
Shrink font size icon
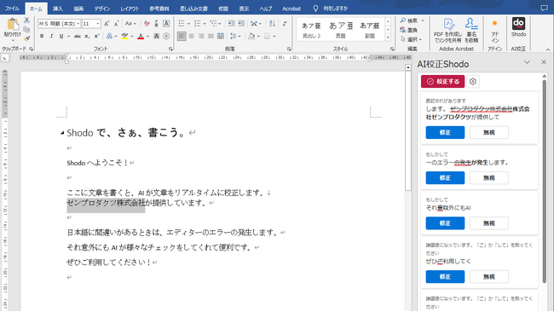116,24
